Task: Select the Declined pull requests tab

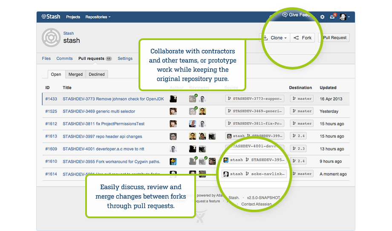Action: [96, 74]
